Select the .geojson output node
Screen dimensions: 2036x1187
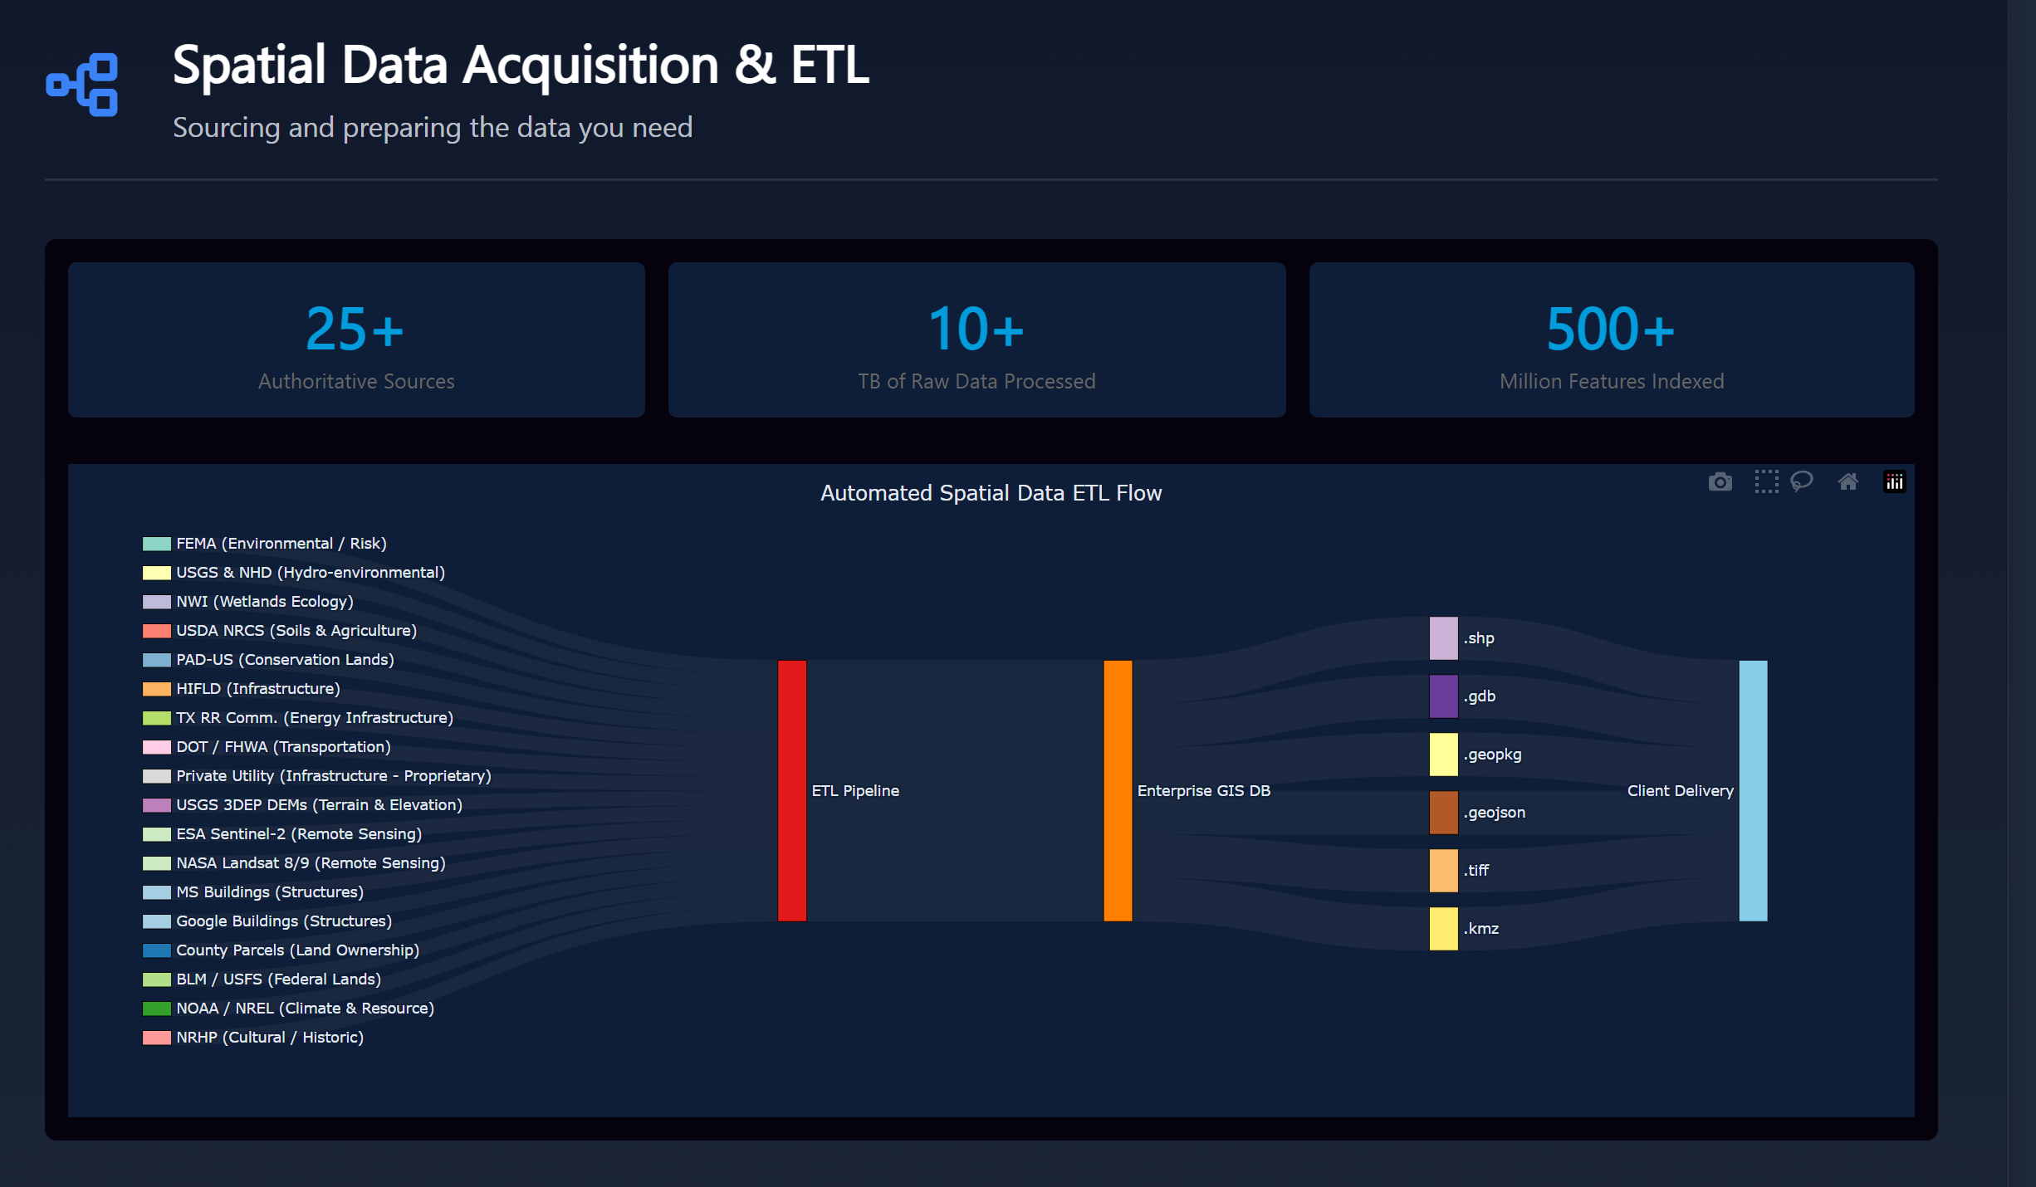coord(1443,812)
